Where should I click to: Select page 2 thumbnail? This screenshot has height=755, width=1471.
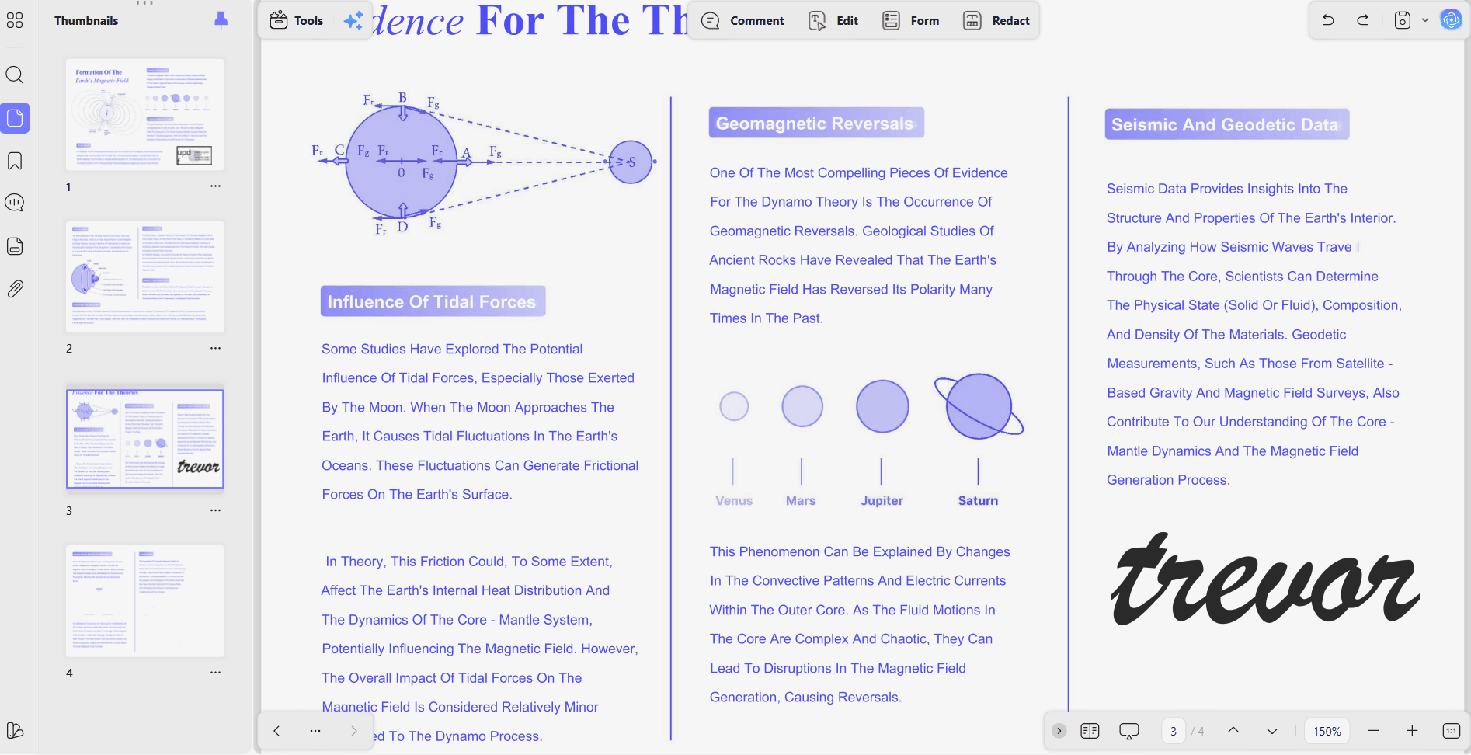pyautogui.click(x=145, y=277)
